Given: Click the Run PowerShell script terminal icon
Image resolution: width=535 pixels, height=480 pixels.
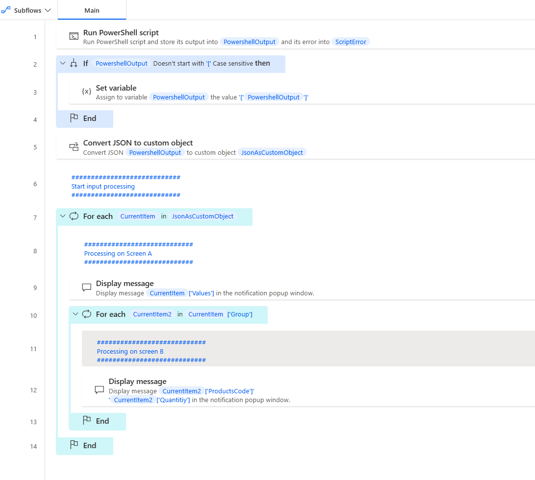Looking at the screenshot, I should pyautogui.click(x=74, y=36).
